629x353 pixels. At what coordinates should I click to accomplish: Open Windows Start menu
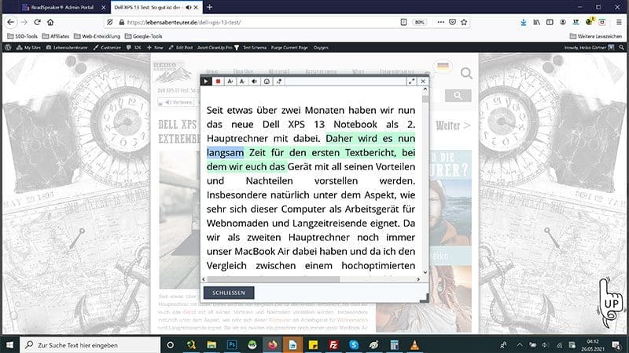click(x=9, y=344)
